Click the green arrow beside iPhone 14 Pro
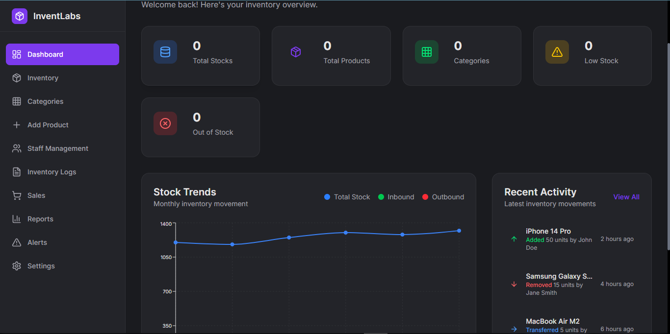Image resolution: width=670 pixels, height=334 pixels. tap(514, 239)
